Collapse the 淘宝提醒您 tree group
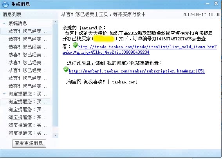 point(4,94)
